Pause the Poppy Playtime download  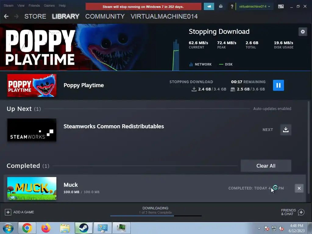278,85
